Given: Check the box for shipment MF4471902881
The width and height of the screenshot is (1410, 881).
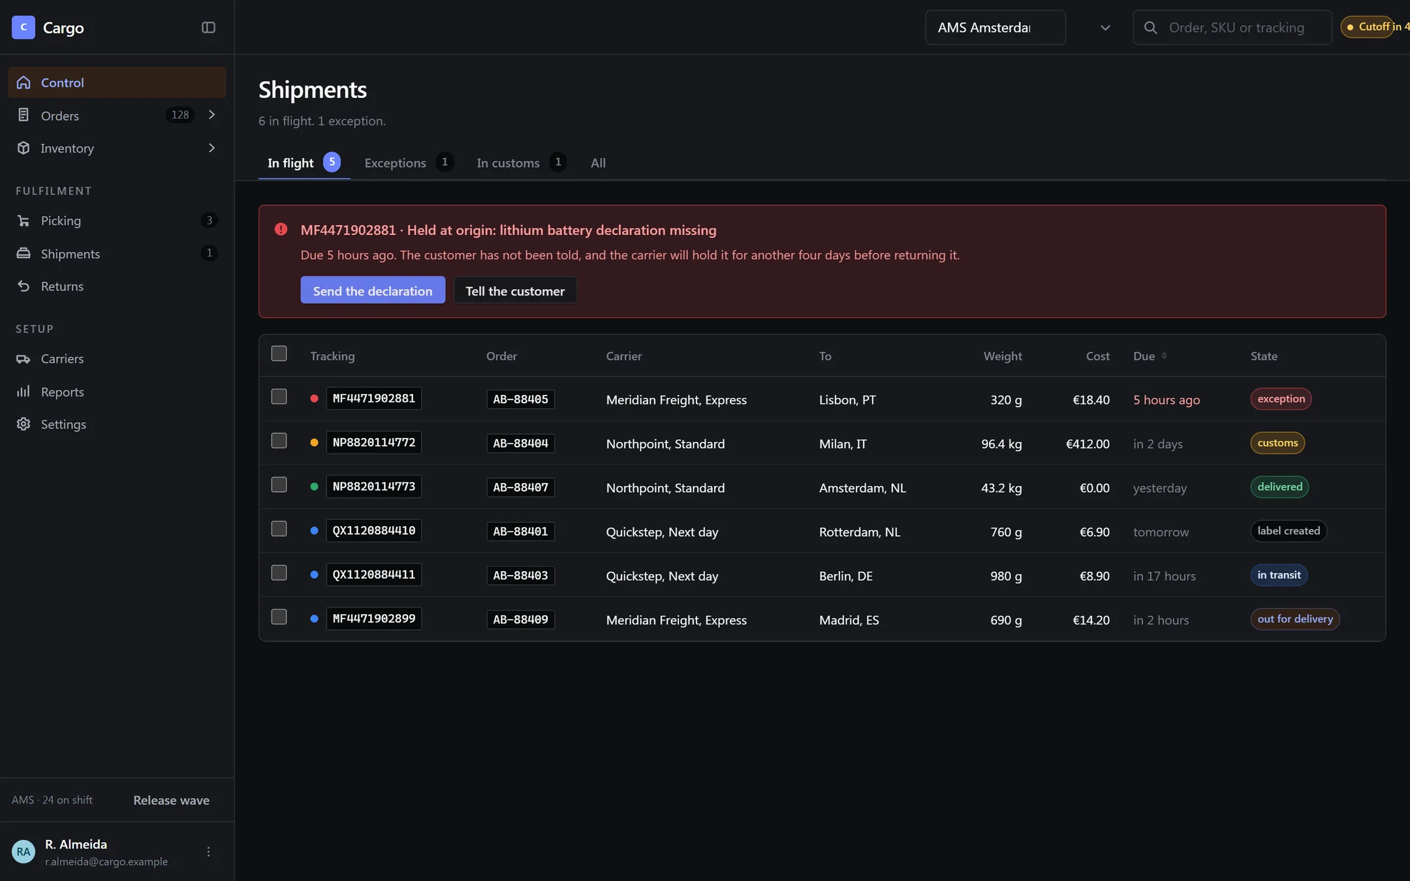Looking at the screenshot, I should click(279, 397).
